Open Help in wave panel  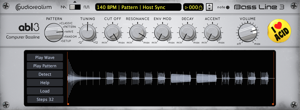point(45,83)
